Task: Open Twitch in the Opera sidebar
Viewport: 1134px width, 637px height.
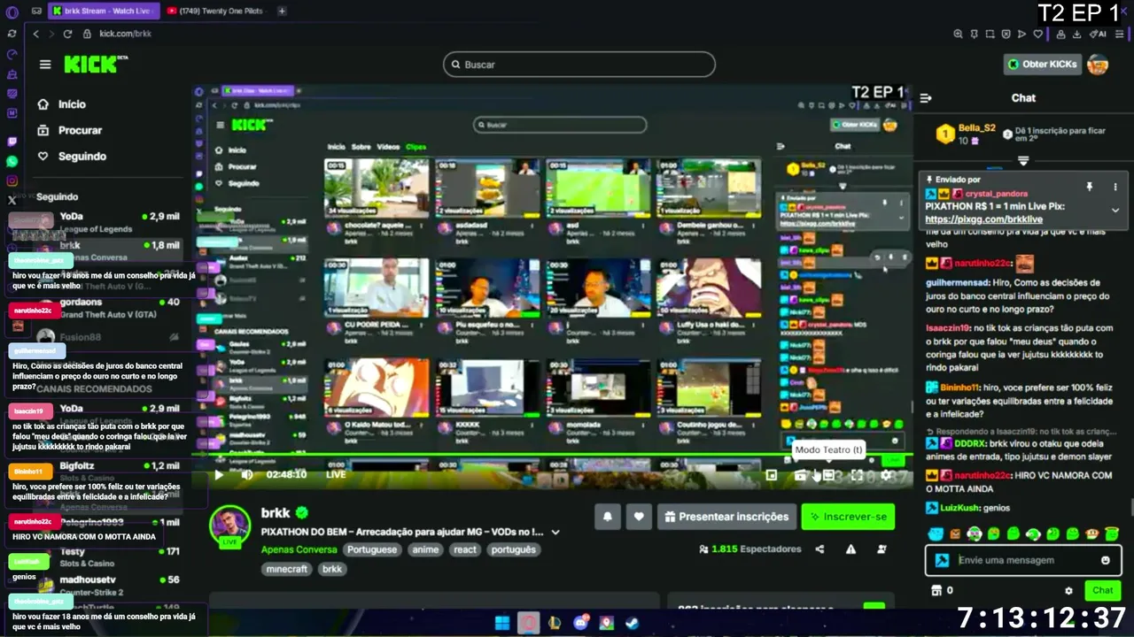Action: click(12, 142)
